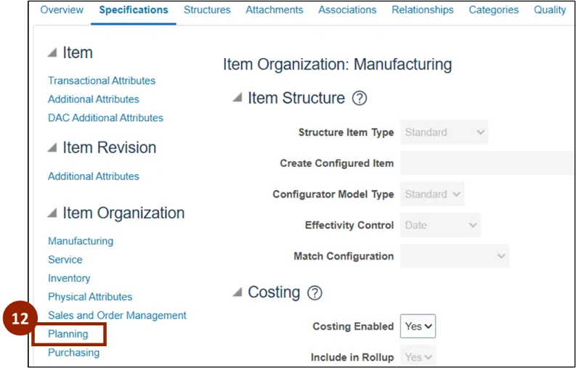Open the Match Configuration dropdown
The image size is (576, 368).
tap(454, 256)
